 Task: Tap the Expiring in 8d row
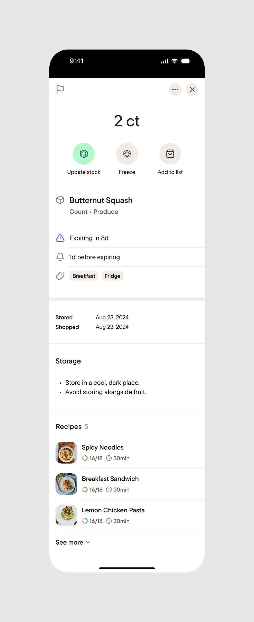[89, 238]
